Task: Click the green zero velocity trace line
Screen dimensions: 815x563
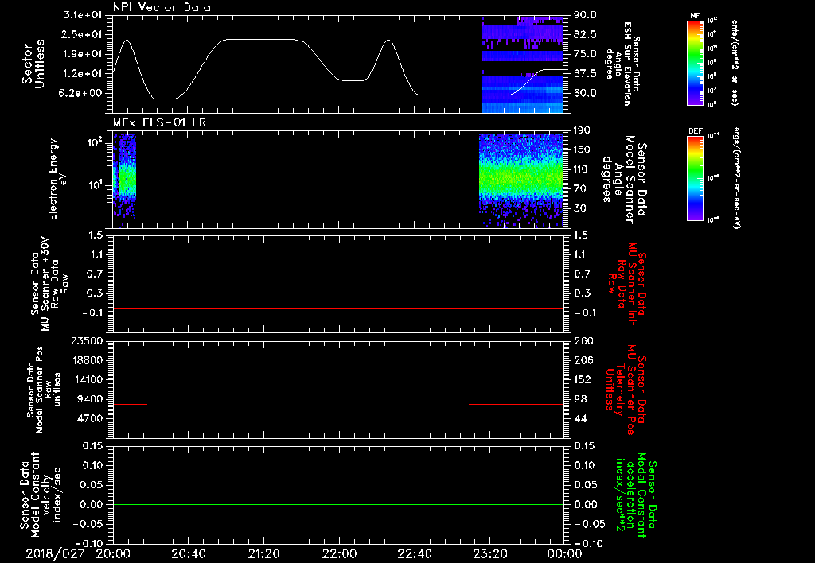Action: tap(338, 504)
